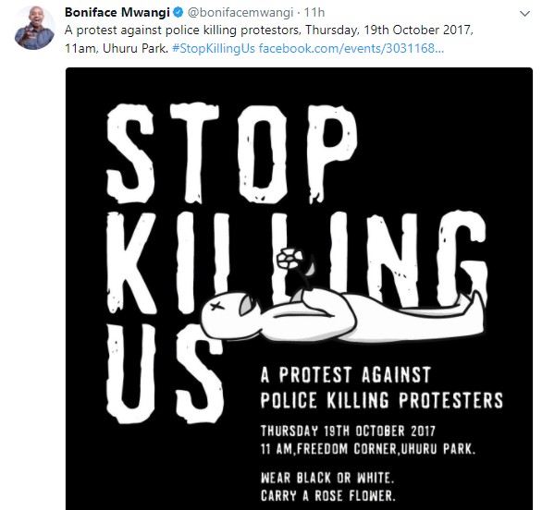
Task: Click the tweet text about police killing protestors
Action: [268, 30]
